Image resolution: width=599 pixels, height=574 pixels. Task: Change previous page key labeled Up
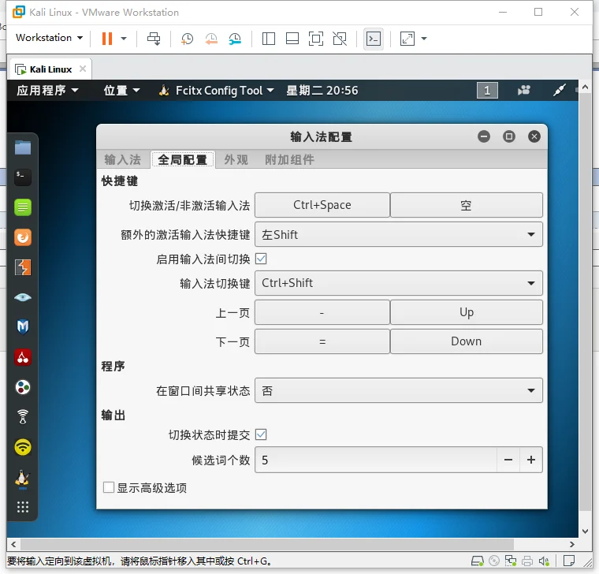point(466,312)
